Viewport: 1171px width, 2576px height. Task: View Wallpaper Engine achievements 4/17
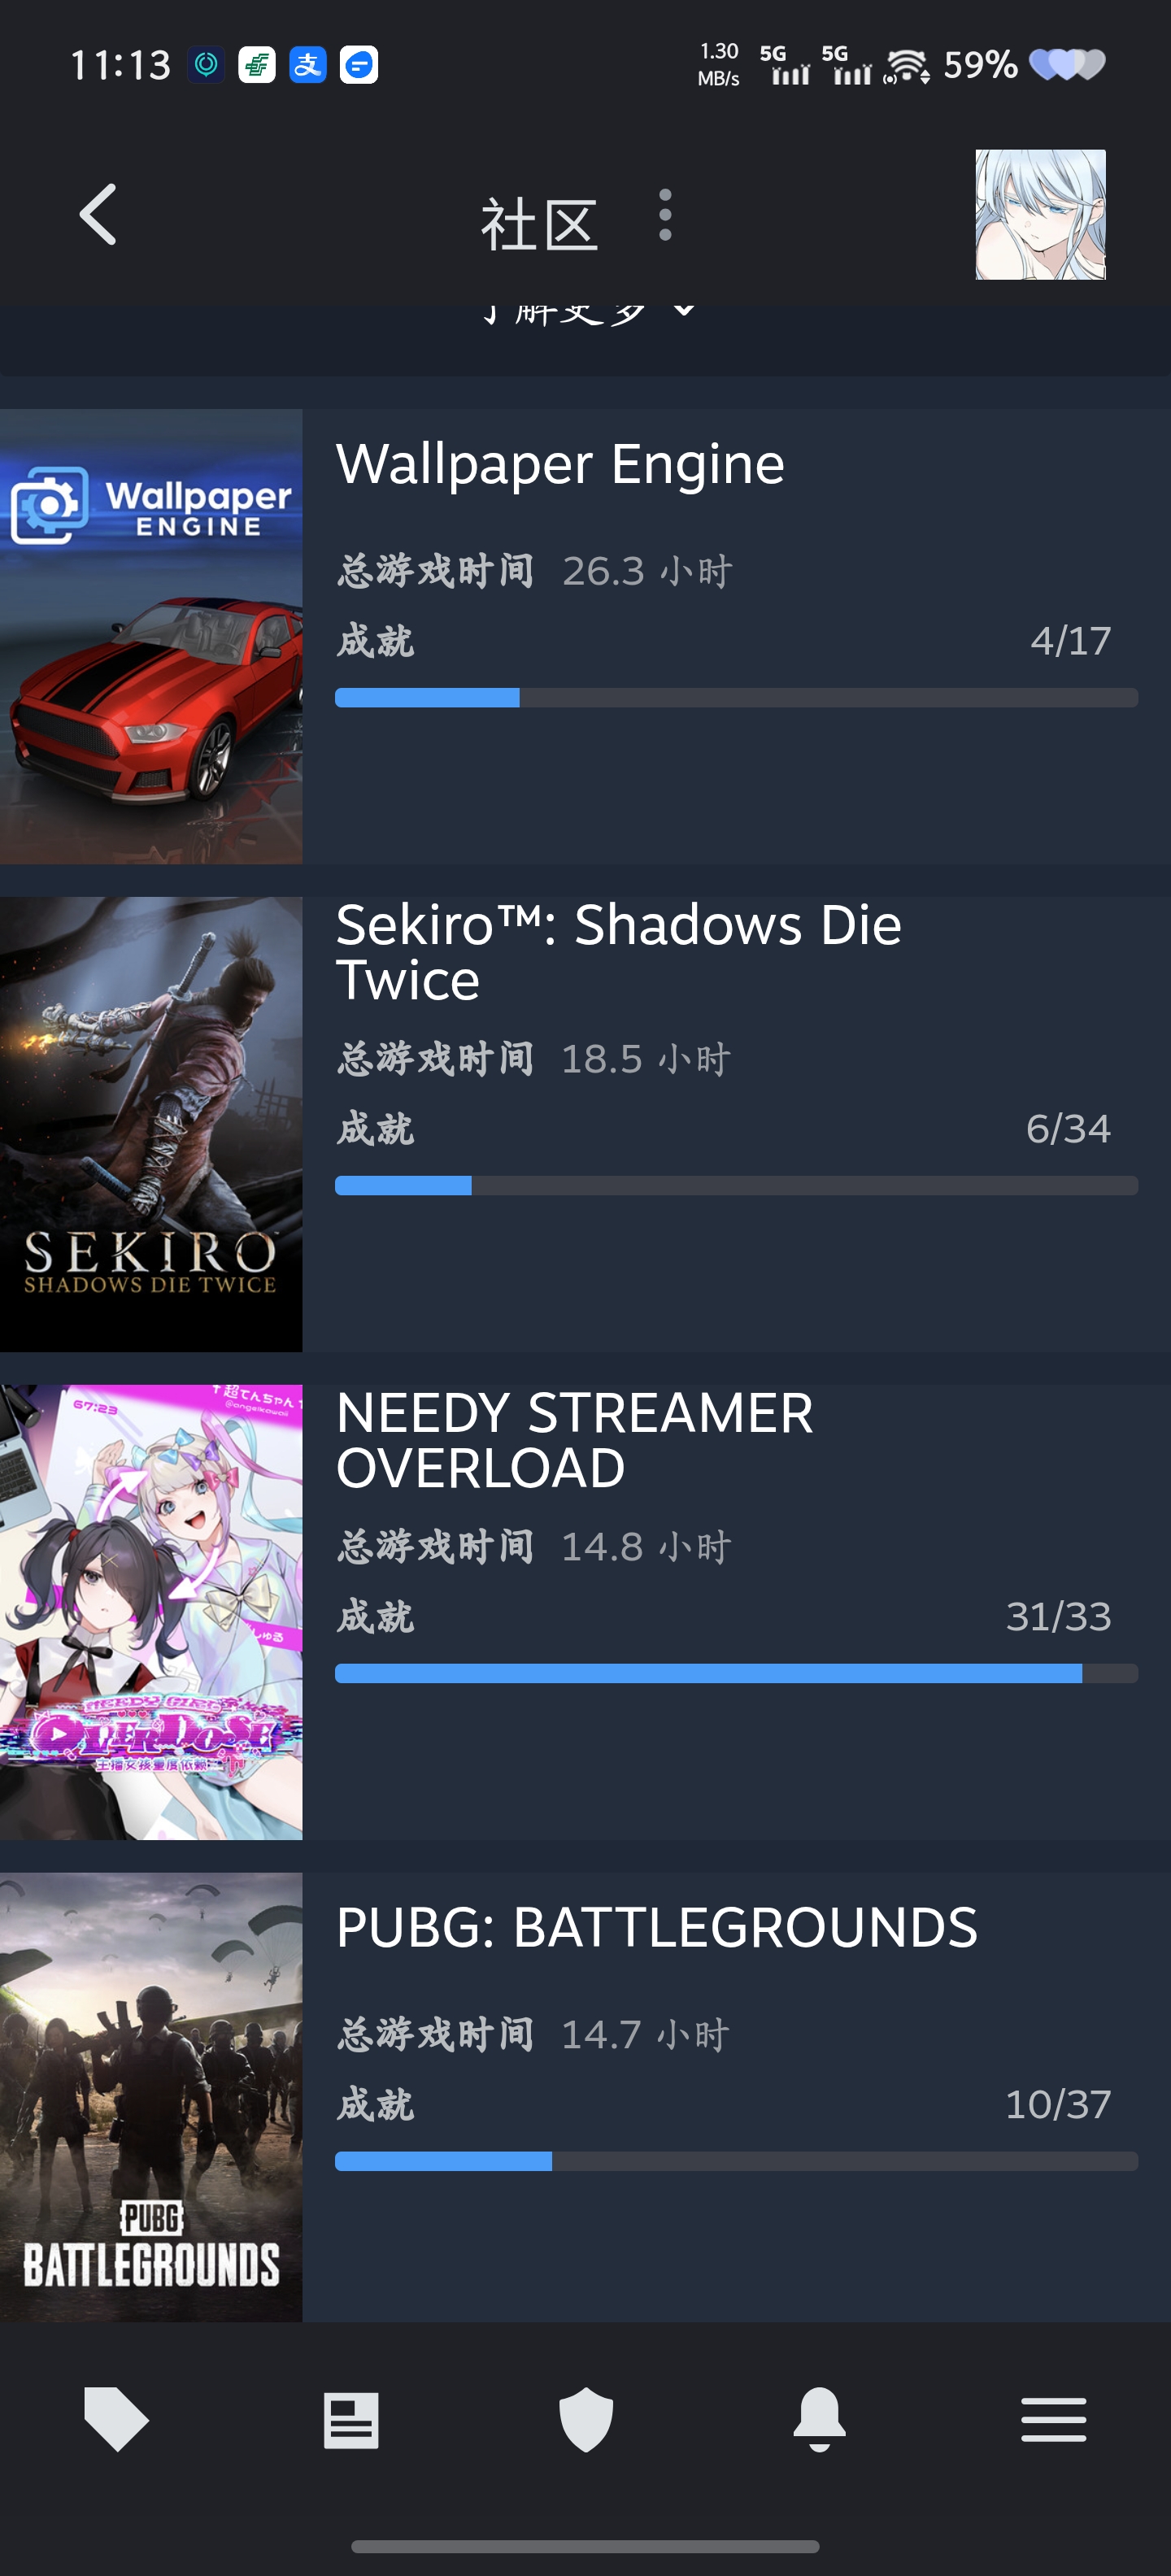click(1071, 640)
